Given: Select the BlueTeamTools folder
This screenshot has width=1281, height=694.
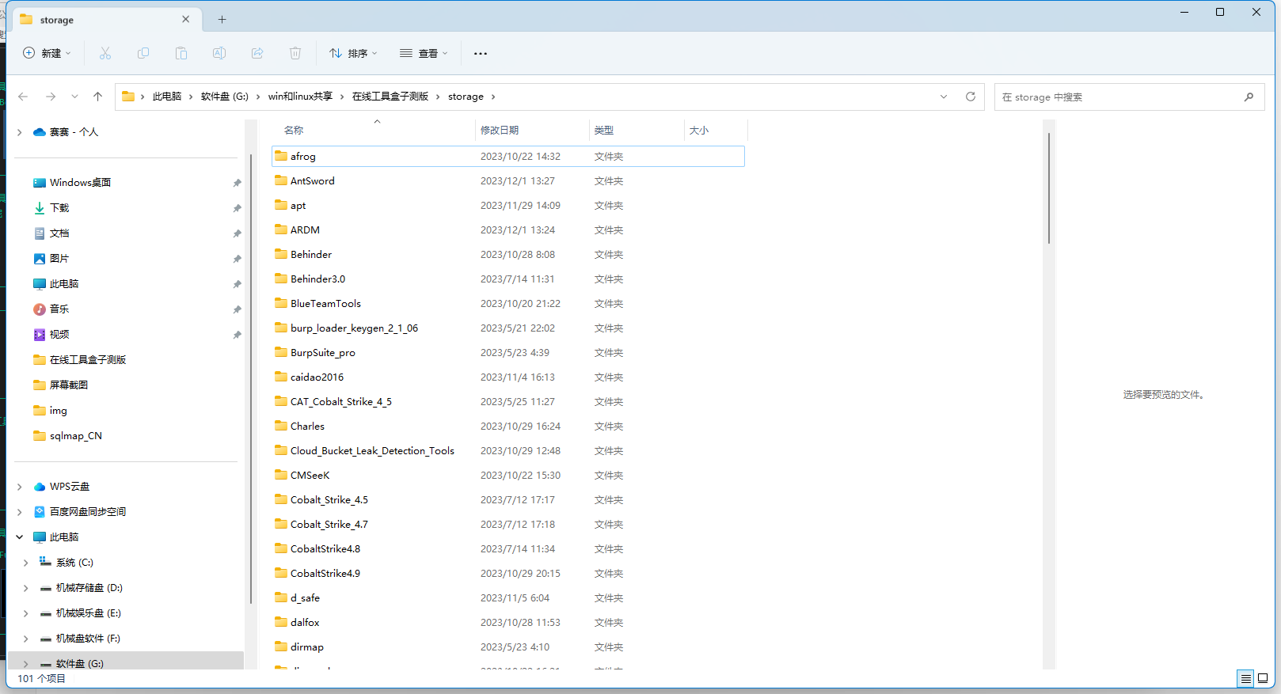Looking at the screenshot, I should [508, 304].
